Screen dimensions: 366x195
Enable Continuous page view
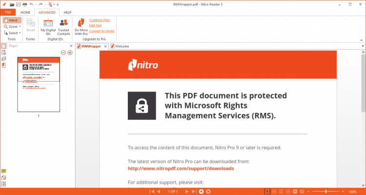[x=274, y=192]
